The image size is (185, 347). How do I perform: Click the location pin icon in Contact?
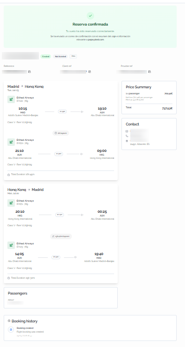127,141
